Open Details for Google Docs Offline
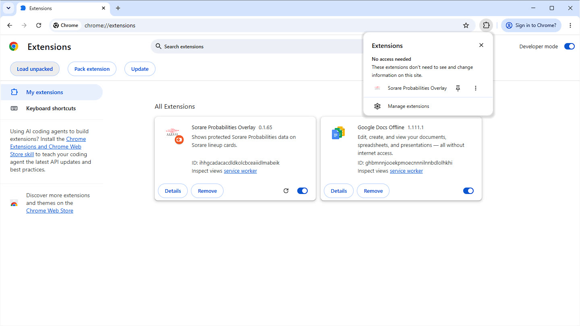The width and height of the screenshot is (580, 326). (339, 191)
